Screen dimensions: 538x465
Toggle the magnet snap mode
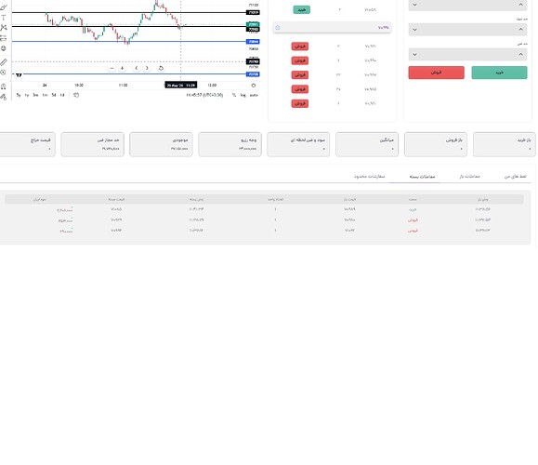[4, 86]
